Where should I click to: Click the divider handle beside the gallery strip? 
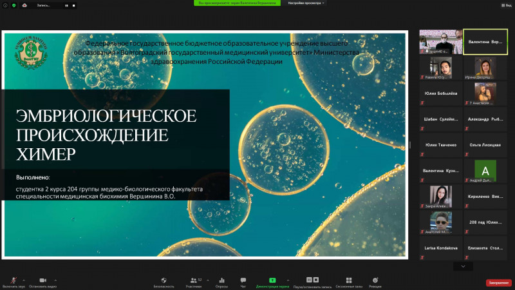(x=410, y=144)
